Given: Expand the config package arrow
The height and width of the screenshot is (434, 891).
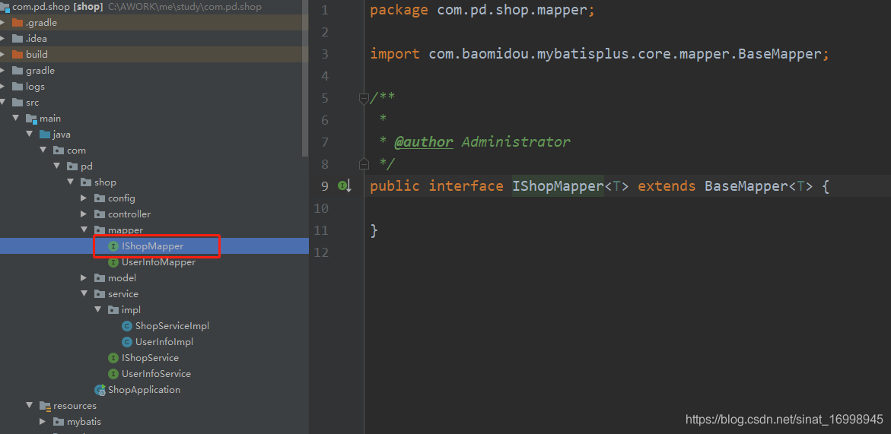Looking at the screenshot, I should [x=84, y=198].
